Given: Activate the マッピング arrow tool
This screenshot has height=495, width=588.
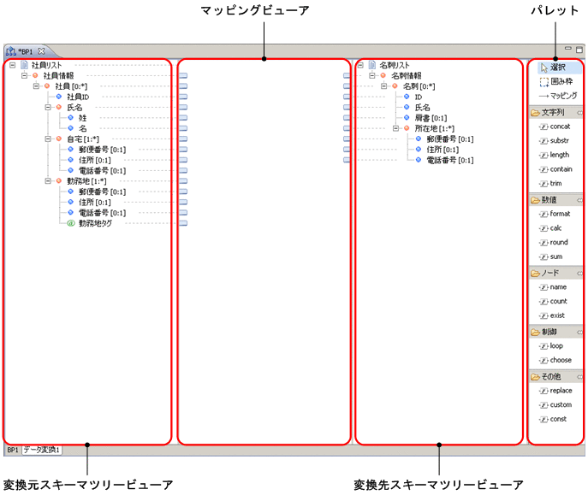Looking at the screenshot, I should pos(558,96).
